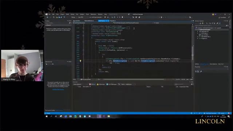This screenshot has width=233, height=131.
Task: Click the Undo toolbar icon
Action: click(x=64, y=17)
